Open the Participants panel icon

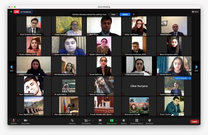tap(86, 120)
